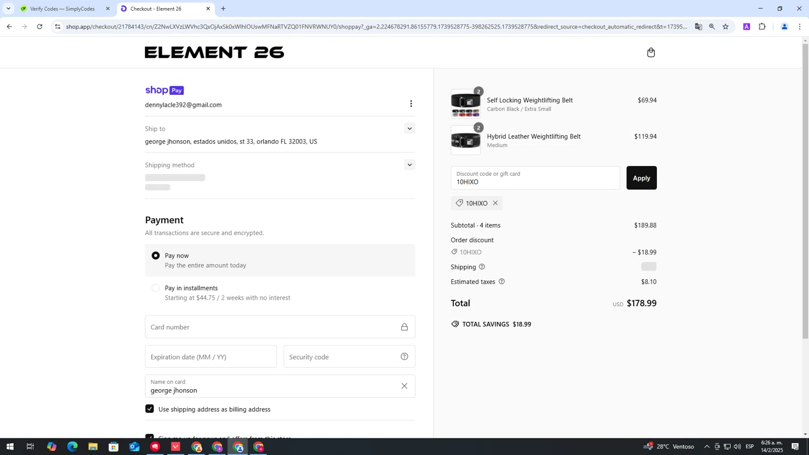
Task: Click the Element 26 logo
Action: click(x=214, y=52)
